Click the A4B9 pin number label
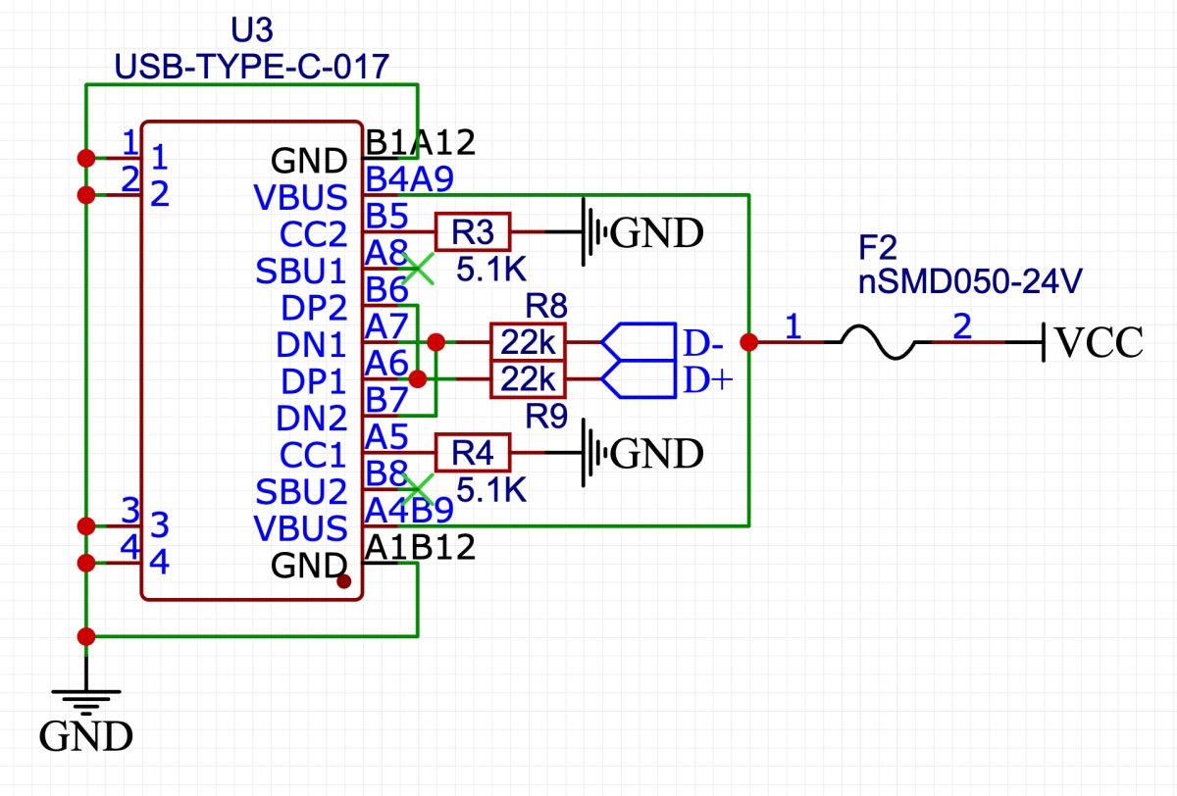 408,510
